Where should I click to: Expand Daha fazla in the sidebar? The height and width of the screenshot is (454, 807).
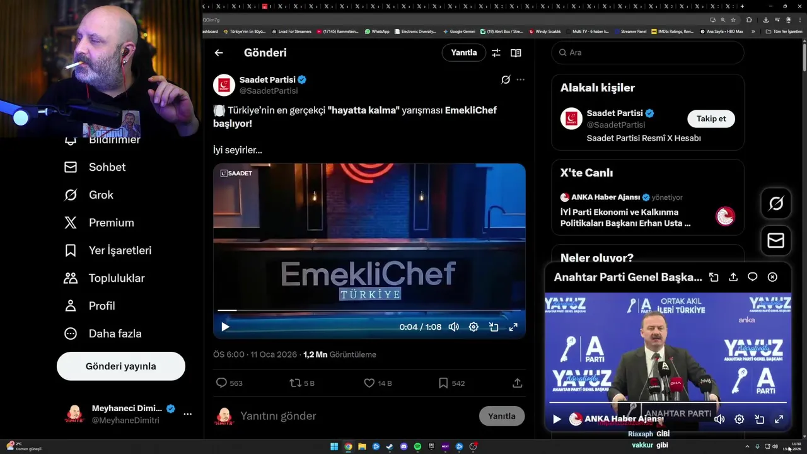click(103, 334)
